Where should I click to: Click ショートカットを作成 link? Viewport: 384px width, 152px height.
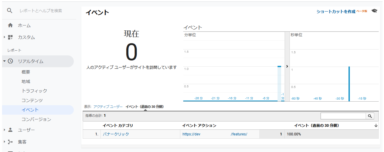tap(336, 12)
